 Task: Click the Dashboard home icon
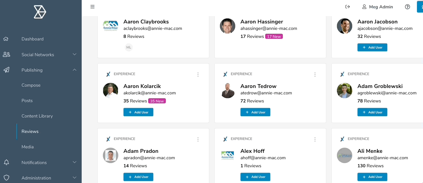pos(6,39)
